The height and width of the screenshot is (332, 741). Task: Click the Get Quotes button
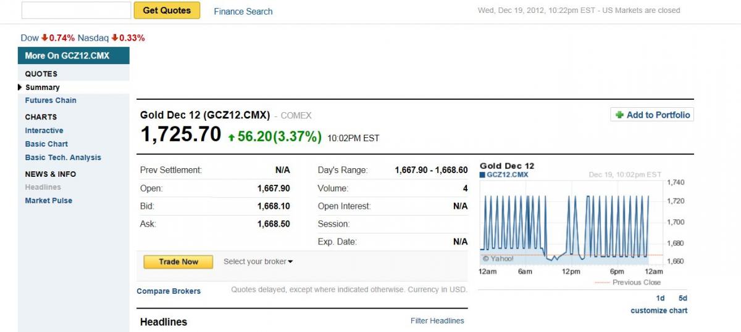[167, 10]
